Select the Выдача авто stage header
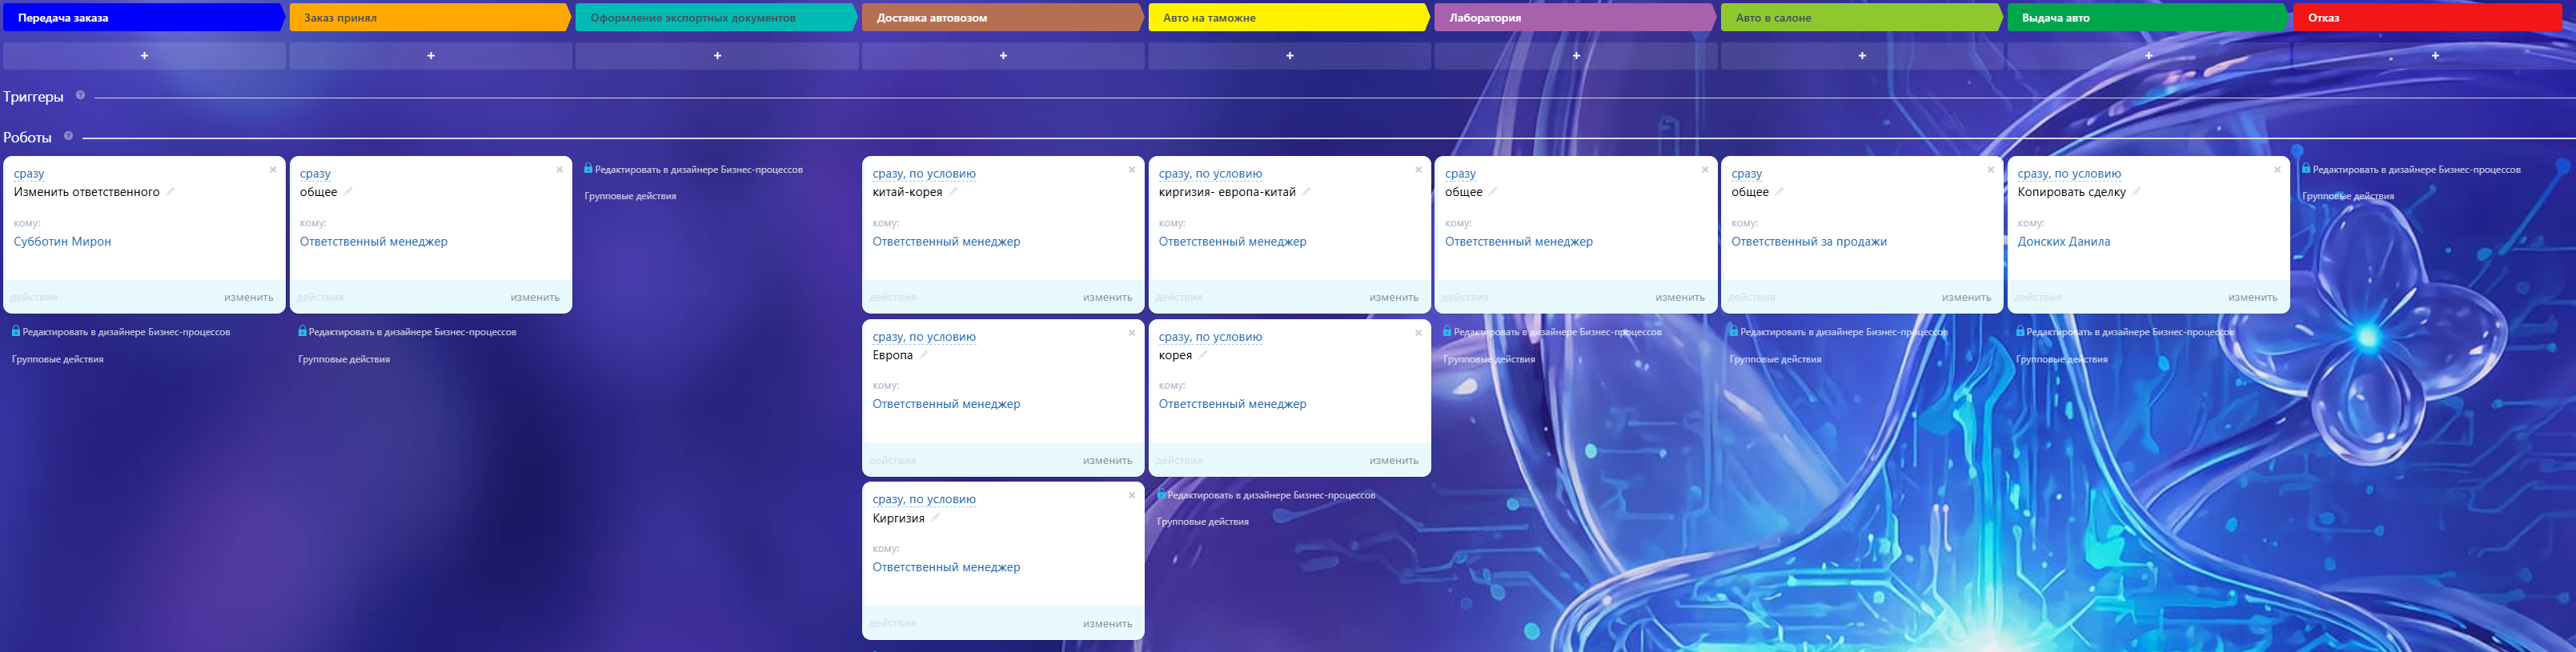Screen dimensions: 2576x652 (2148, 18)
